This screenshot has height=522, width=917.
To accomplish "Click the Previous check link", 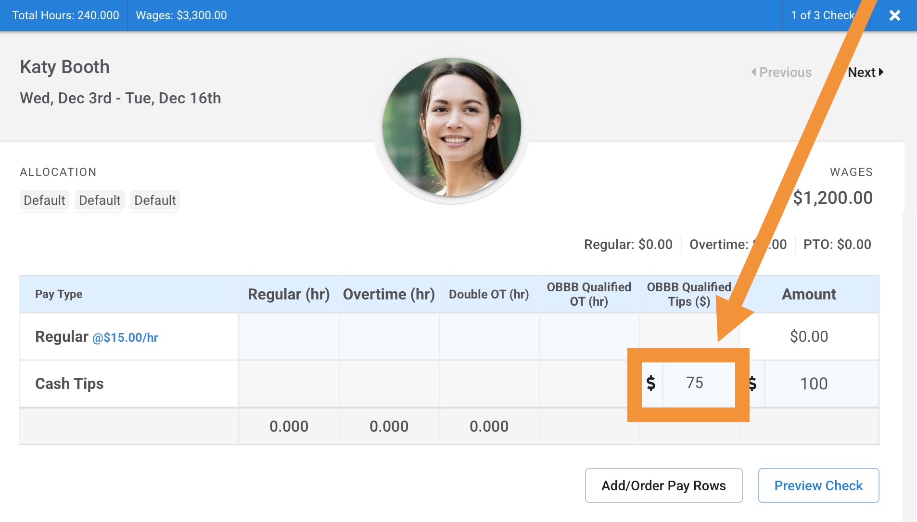I will tap(781, 72).
